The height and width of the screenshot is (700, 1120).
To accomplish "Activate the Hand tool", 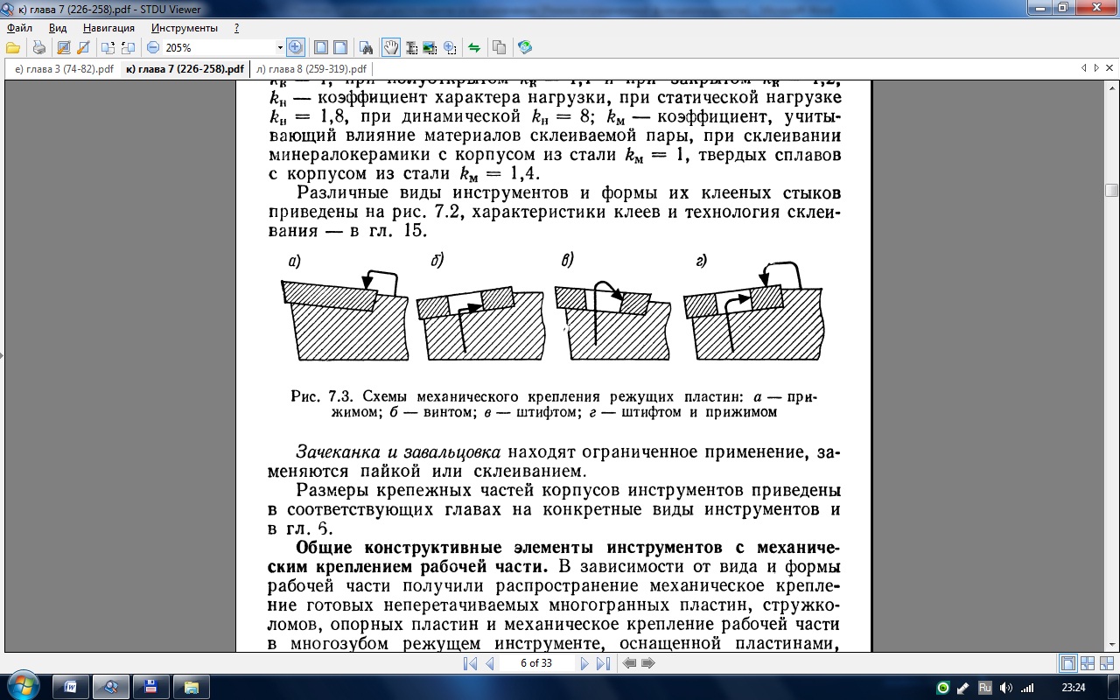I will (x=391, y=47).
